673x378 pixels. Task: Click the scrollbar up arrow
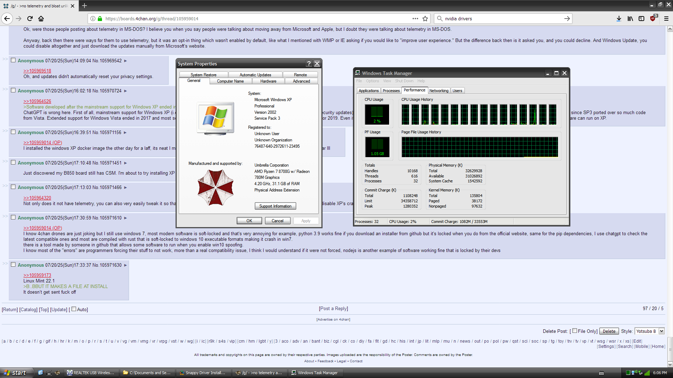(x=670, y=29)
